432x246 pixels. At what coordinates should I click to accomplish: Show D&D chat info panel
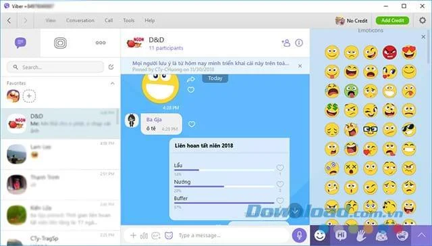(x=299, y=43)
